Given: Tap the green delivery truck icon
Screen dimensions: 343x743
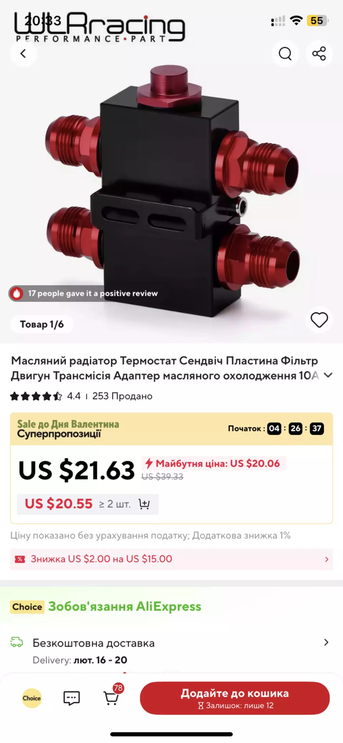Looking at the screenshot, I should tap(17, 642).
